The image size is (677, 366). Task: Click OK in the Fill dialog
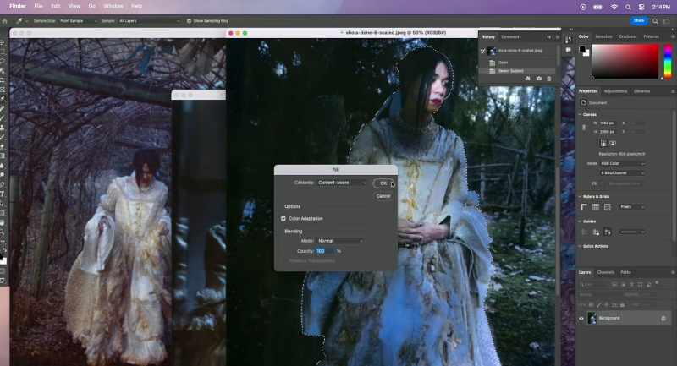coord(383,183)
